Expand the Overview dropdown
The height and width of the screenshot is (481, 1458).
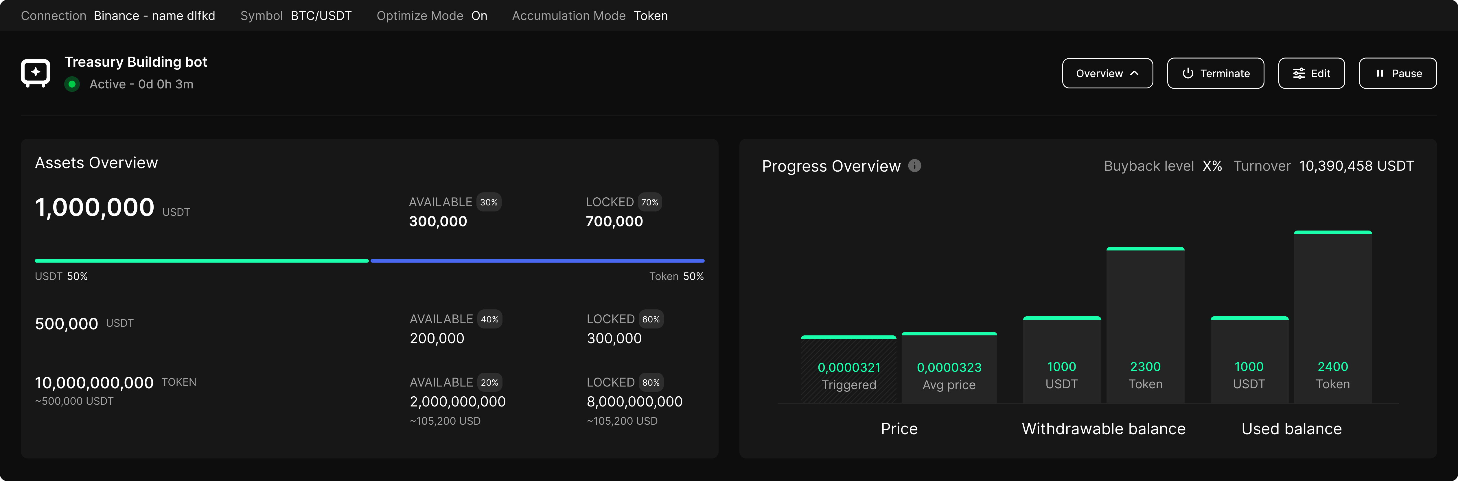point(1107,73)
